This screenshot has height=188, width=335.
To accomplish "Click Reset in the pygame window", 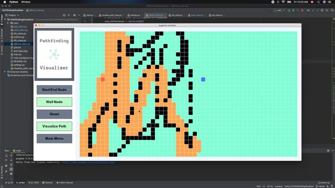I will click(x=54, y=114).
